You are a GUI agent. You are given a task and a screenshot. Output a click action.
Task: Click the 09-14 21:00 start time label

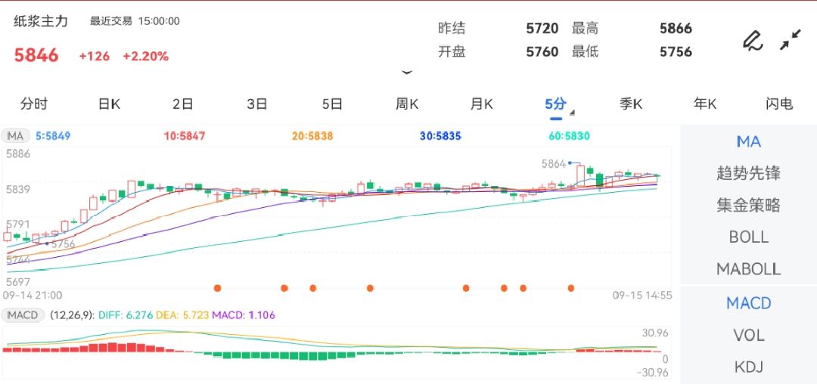(33, 296)
